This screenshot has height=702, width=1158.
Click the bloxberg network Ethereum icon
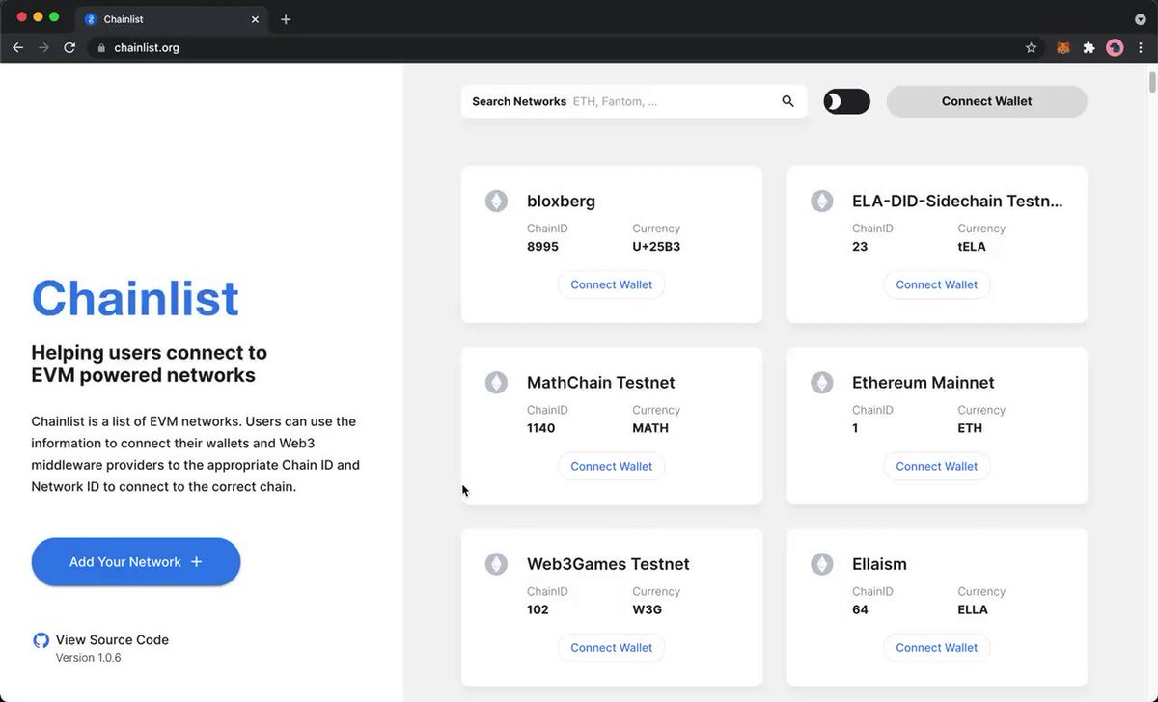tap(496, 202)
